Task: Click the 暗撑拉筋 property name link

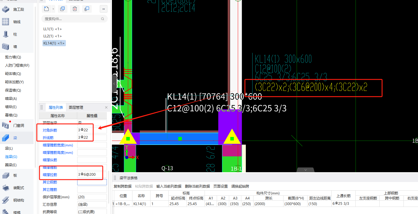Action: (50, 175)
